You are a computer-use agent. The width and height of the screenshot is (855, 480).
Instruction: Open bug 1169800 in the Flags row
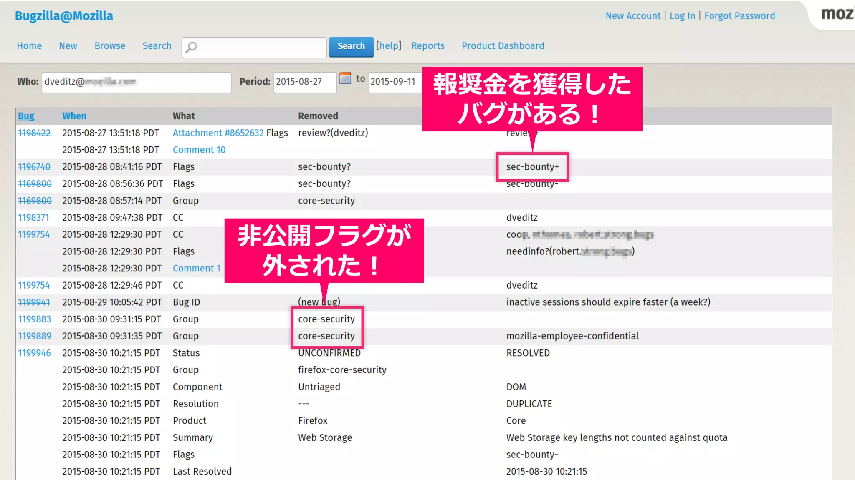tap(35, 184)
